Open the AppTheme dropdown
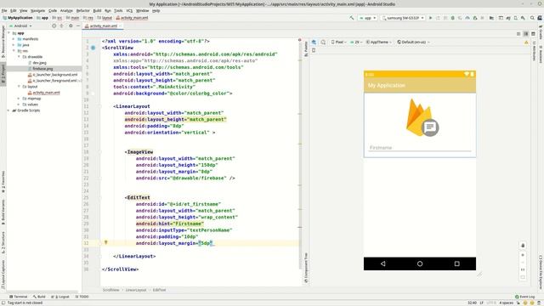Viewport: 544px width, 306px height. tap(378, 42)
